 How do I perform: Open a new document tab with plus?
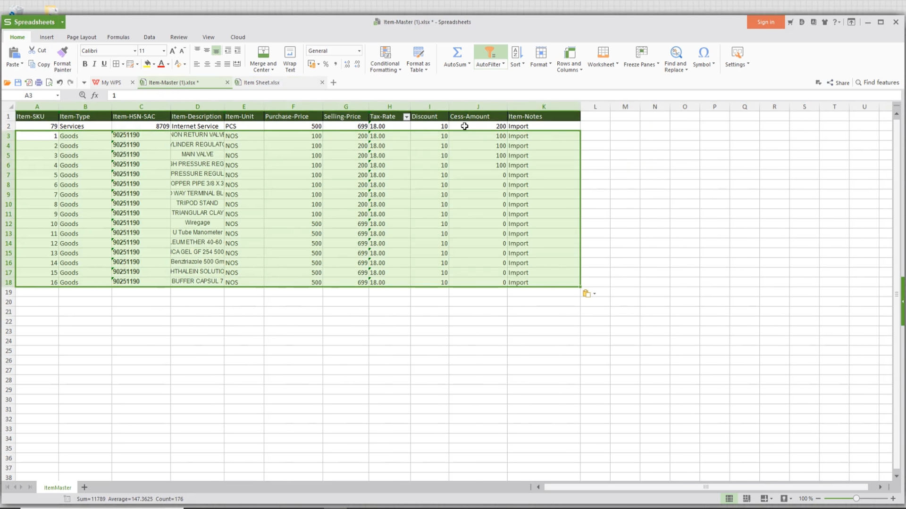334,82
